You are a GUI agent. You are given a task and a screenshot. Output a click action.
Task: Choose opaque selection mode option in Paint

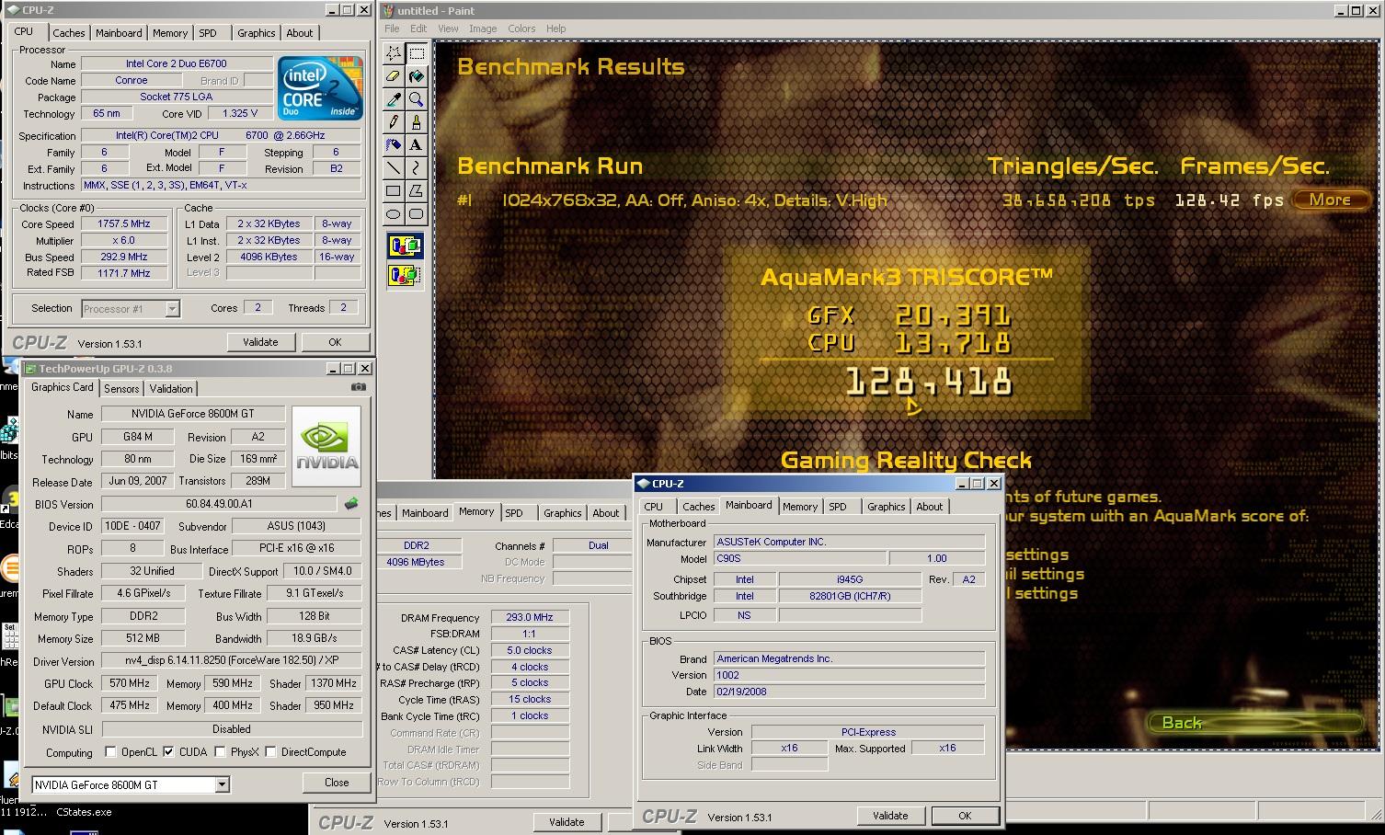[x=405, y=246]
